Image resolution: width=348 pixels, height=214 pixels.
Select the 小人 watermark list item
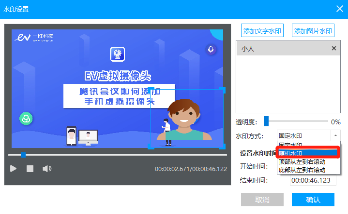click(288, 48)
